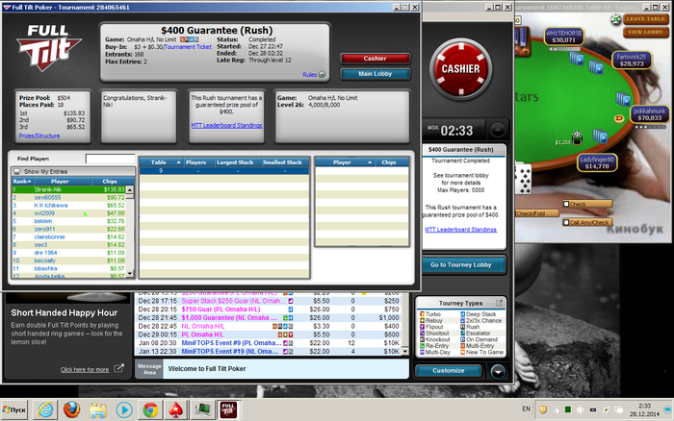The image size is (674, 421).
Task: Click the Customize button
Action: 449,371
